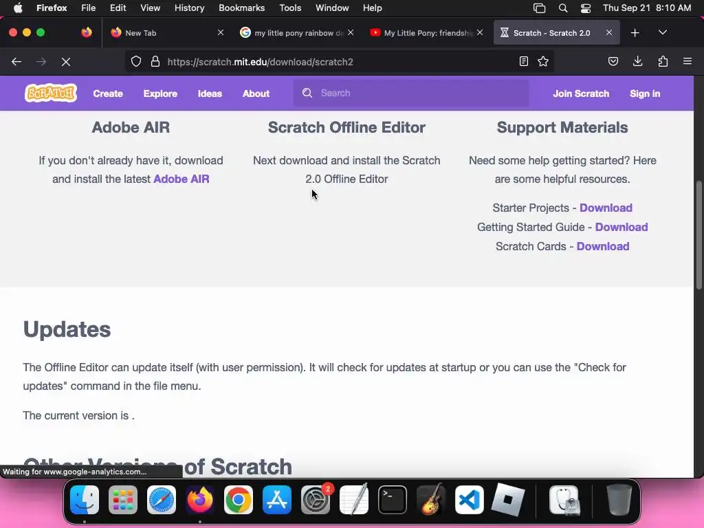Stop page loading with the X button
The image size is (704, 528).
[x=66, y=62]
